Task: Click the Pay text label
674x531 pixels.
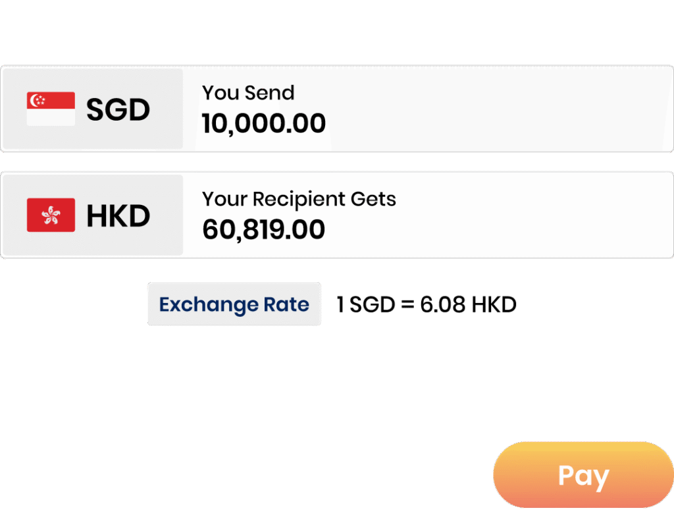Action: coord(583,477)
